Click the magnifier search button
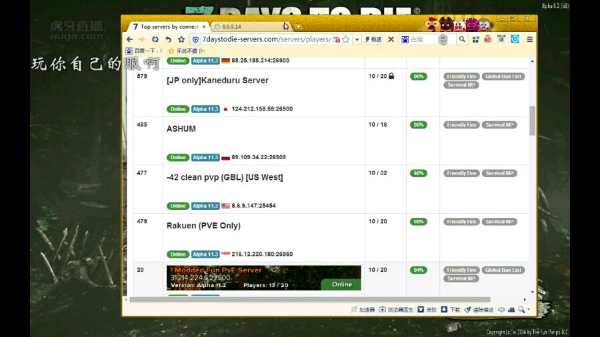 462,39
